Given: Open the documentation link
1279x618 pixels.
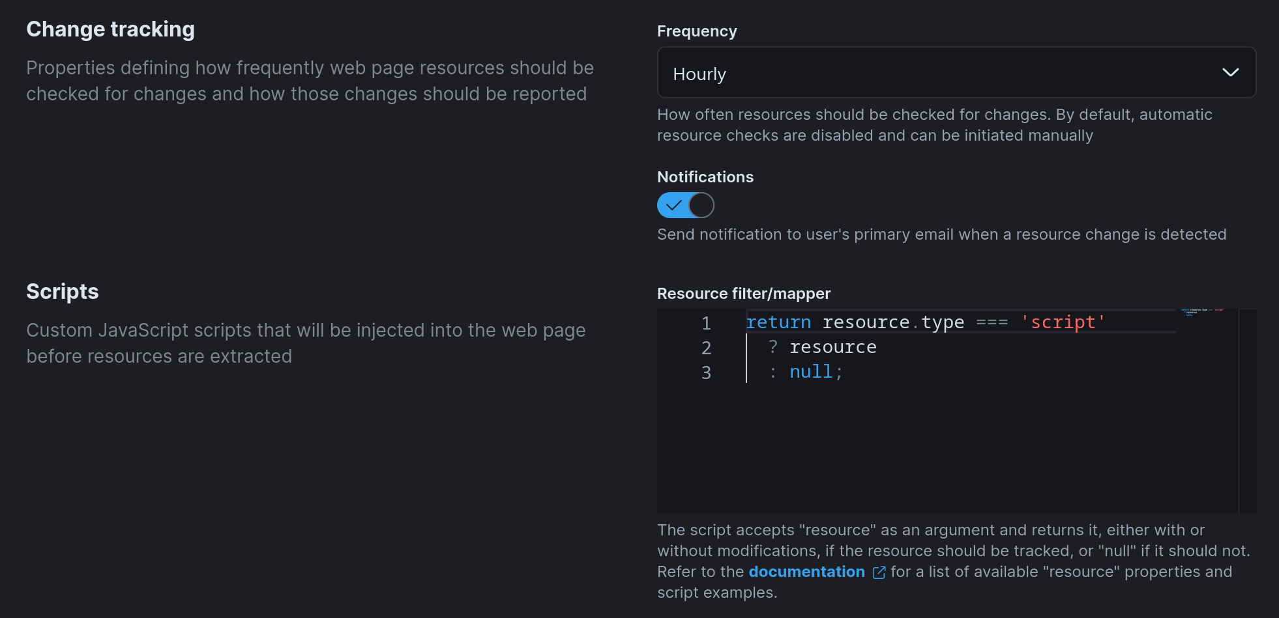Looking at the screenshot, I should pyautogui.click(x=806, y=572).
